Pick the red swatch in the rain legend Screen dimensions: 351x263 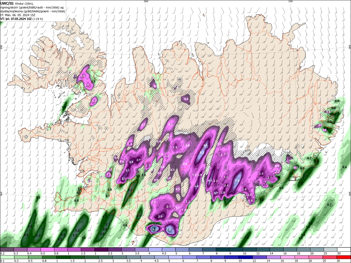[344, 257]
